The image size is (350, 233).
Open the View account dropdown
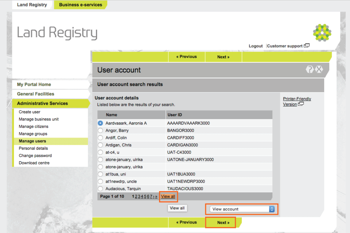pos(242,209)
